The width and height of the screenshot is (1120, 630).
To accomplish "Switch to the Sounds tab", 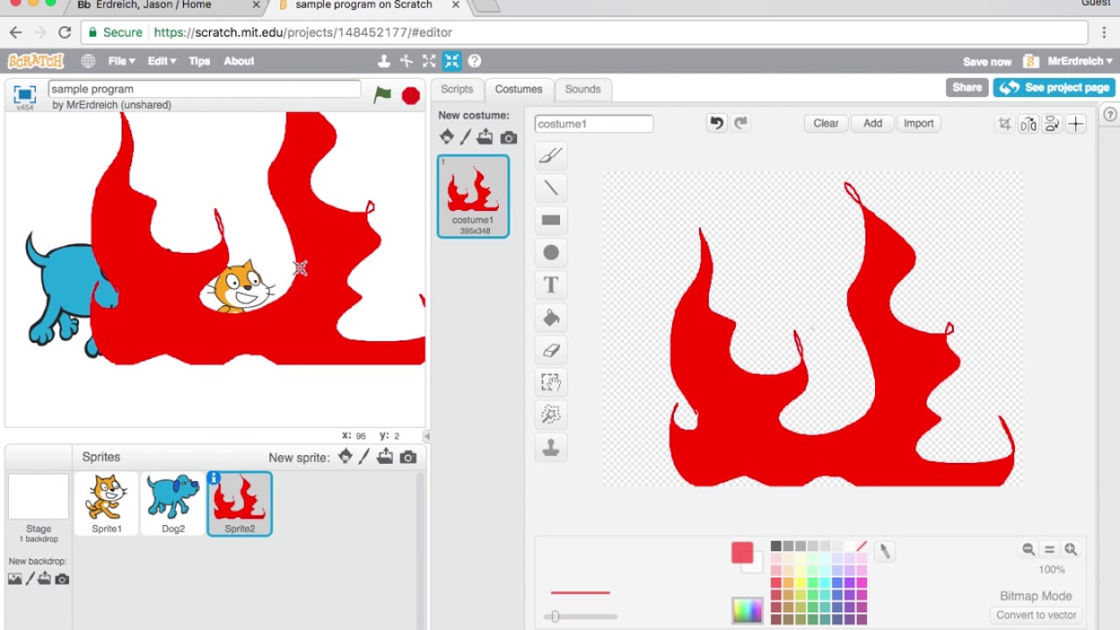I will click(x=583, y=89).
